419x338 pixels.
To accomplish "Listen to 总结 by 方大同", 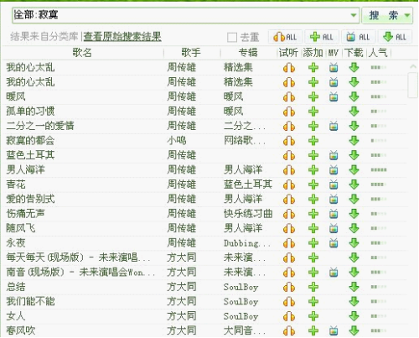I will pos(289,287).
